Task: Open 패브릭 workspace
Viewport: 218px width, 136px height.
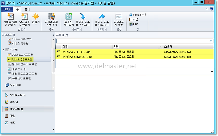Action: click(x=28, y=102)
